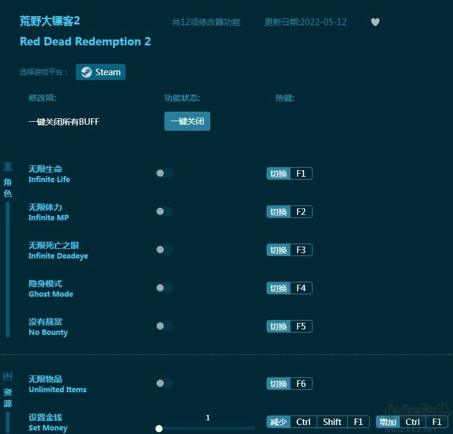
Task: Click the 更新日期:2022-05-12 text
Action: point(305,22)
